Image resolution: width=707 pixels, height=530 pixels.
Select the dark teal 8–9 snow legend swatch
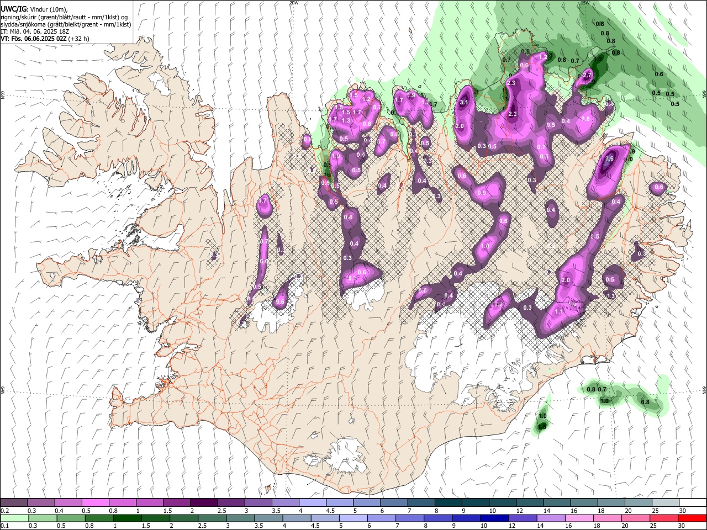coord(449,502)
